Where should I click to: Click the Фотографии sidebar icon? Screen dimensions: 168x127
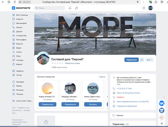[14, 40]
